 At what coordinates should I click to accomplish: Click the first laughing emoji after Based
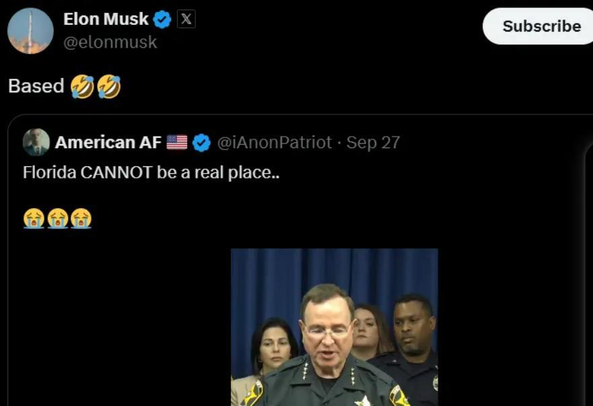pos(82,86)
